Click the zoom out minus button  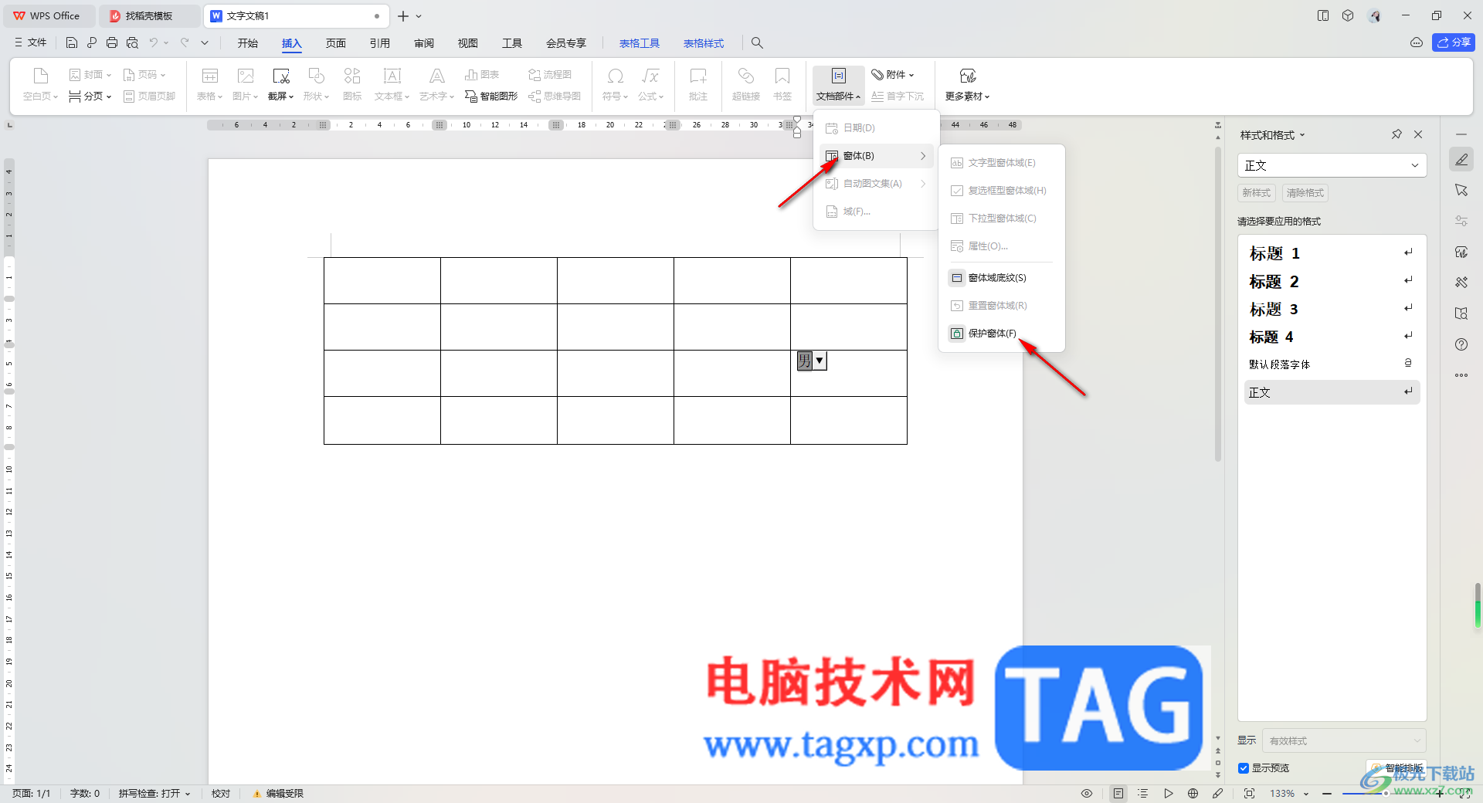(1327, 794)
